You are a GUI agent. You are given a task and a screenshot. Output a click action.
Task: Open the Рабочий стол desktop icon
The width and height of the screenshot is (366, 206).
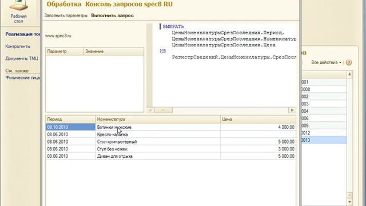click(x=18, y=11)
